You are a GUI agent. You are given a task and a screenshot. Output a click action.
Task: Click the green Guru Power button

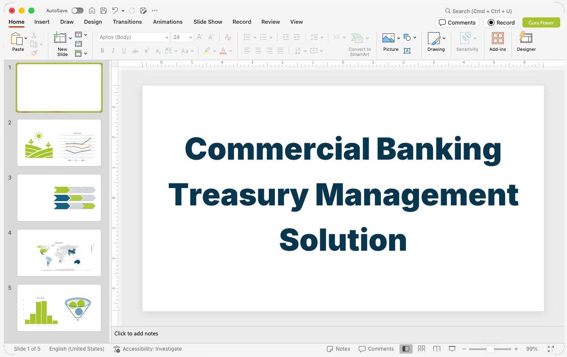point(541,22)
